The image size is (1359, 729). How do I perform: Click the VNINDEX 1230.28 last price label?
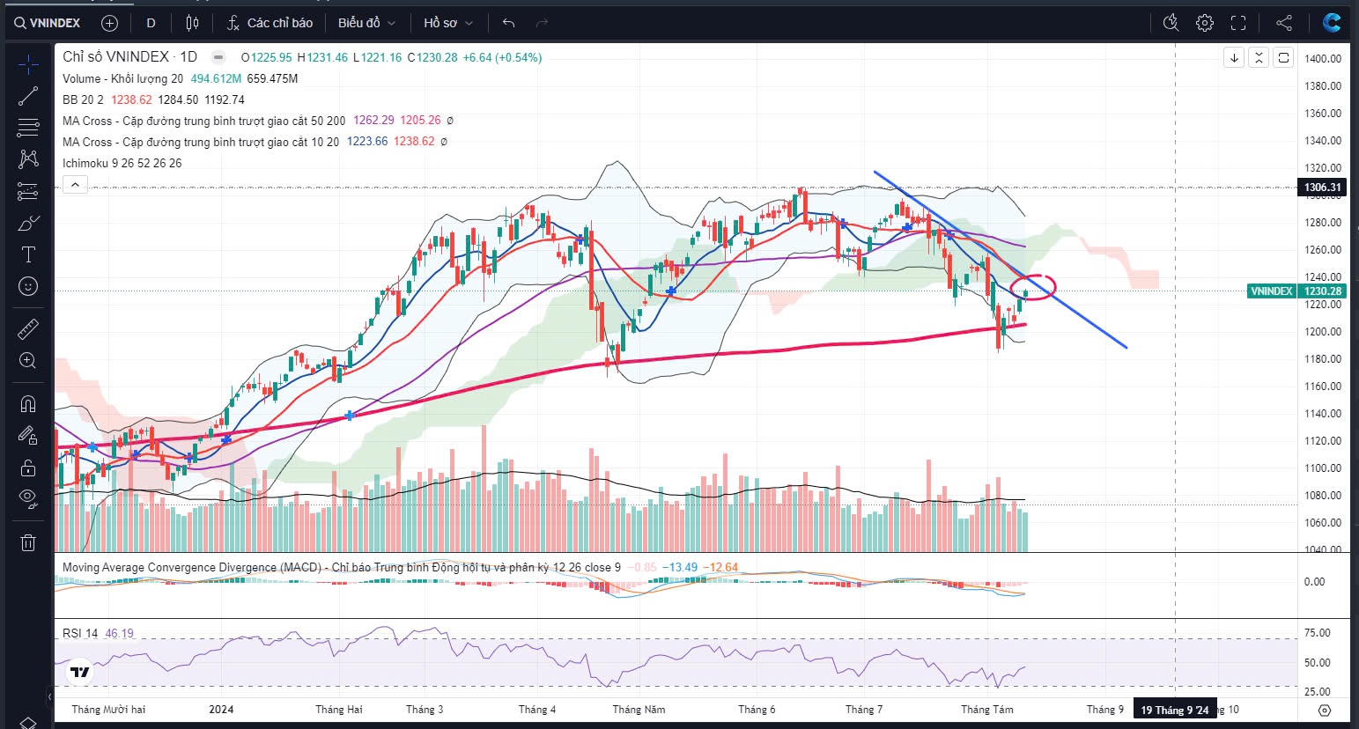click(1296, 291)
